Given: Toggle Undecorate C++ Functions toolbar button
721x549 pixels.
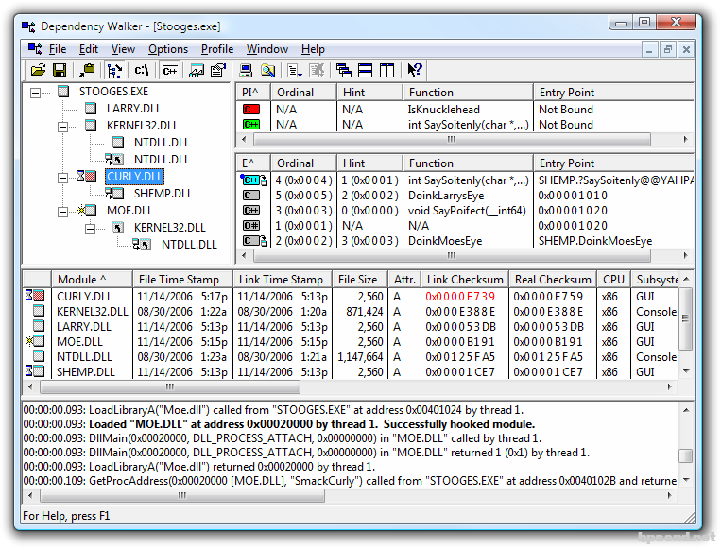Looking at the screenshot, I should (x=170, y=70).
